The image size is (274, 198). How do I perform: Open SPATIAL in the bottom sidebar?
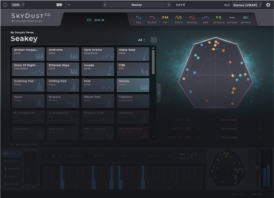click(12, 184)
